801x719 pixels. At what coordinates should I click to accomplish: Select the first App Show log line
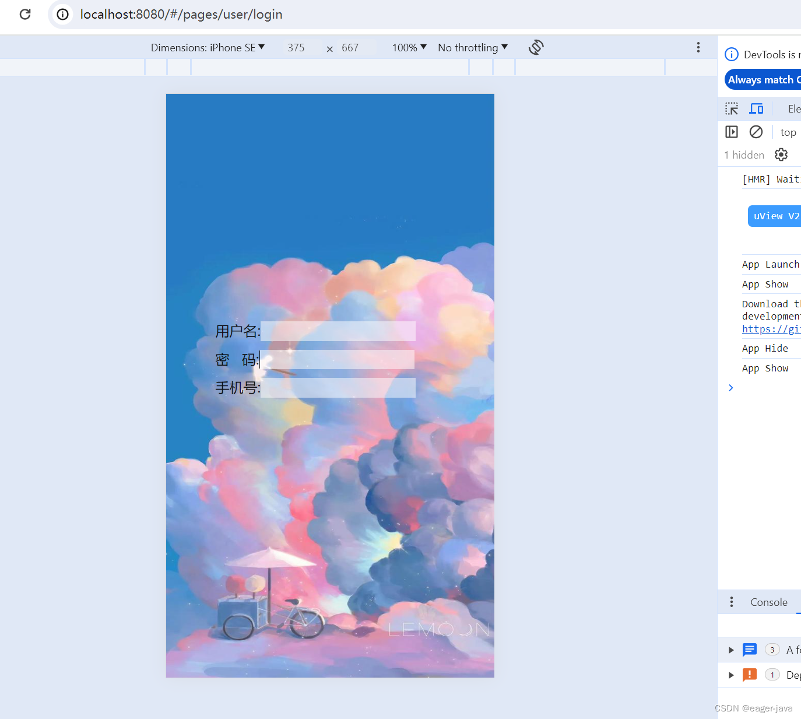point(765,285)
